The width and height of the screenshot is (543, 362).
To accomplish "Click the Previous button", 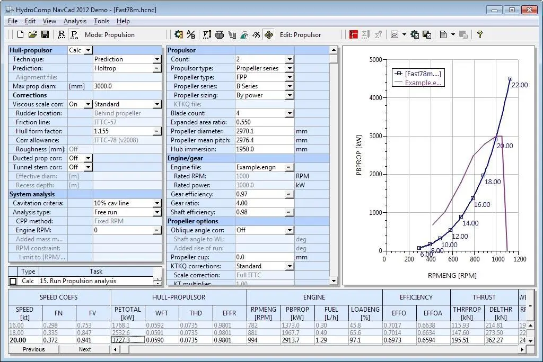I will pos(33,349).
